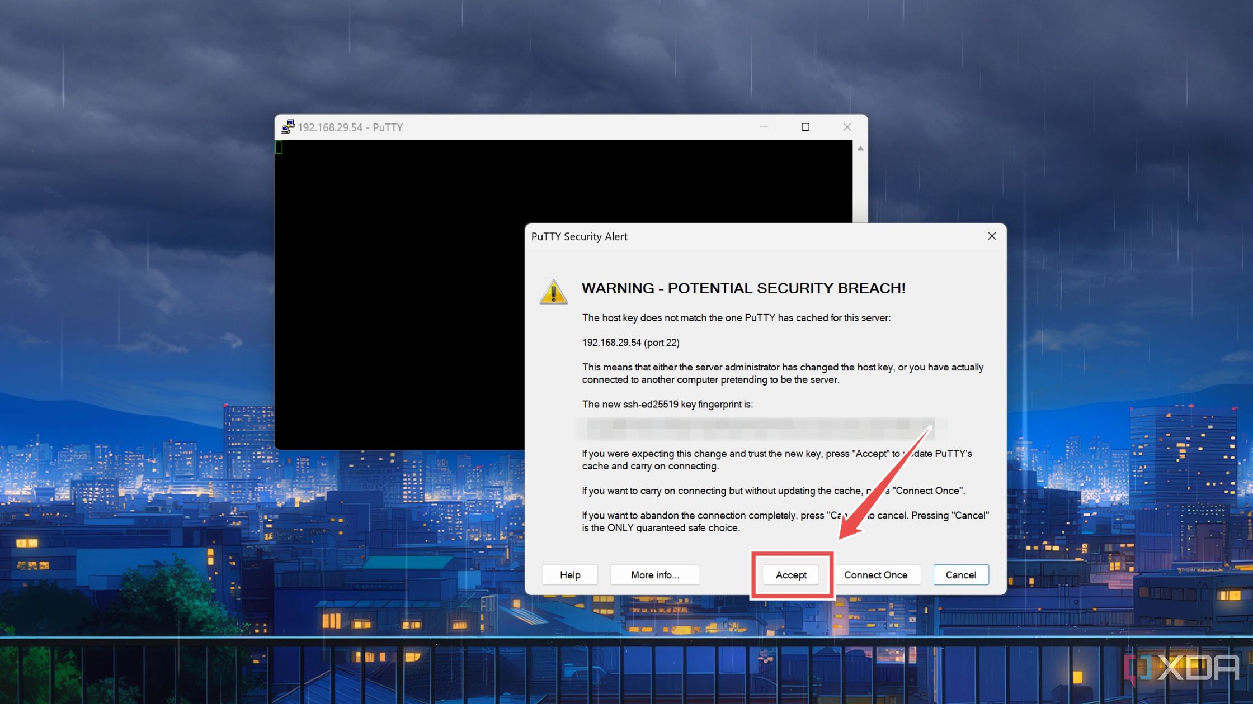Image resolution: width=1253 pixels, height=704 pixels.
Task: Click the green terminal cursor
Action: point(279,147)
